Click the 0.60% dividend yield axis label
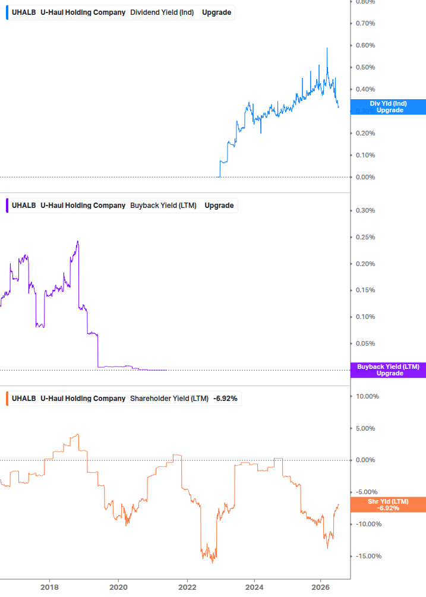The width and height of the screenshot is (426, 597). (365, 45)
